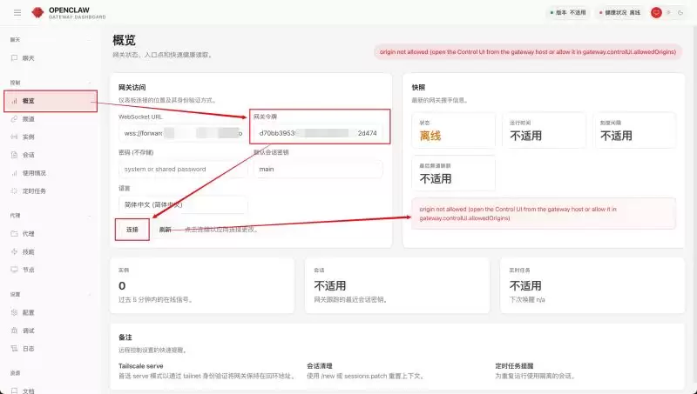The width and height of the screenshot is (697, 394).
Task: Click the 连接 connect button
Action: [132, 230]
